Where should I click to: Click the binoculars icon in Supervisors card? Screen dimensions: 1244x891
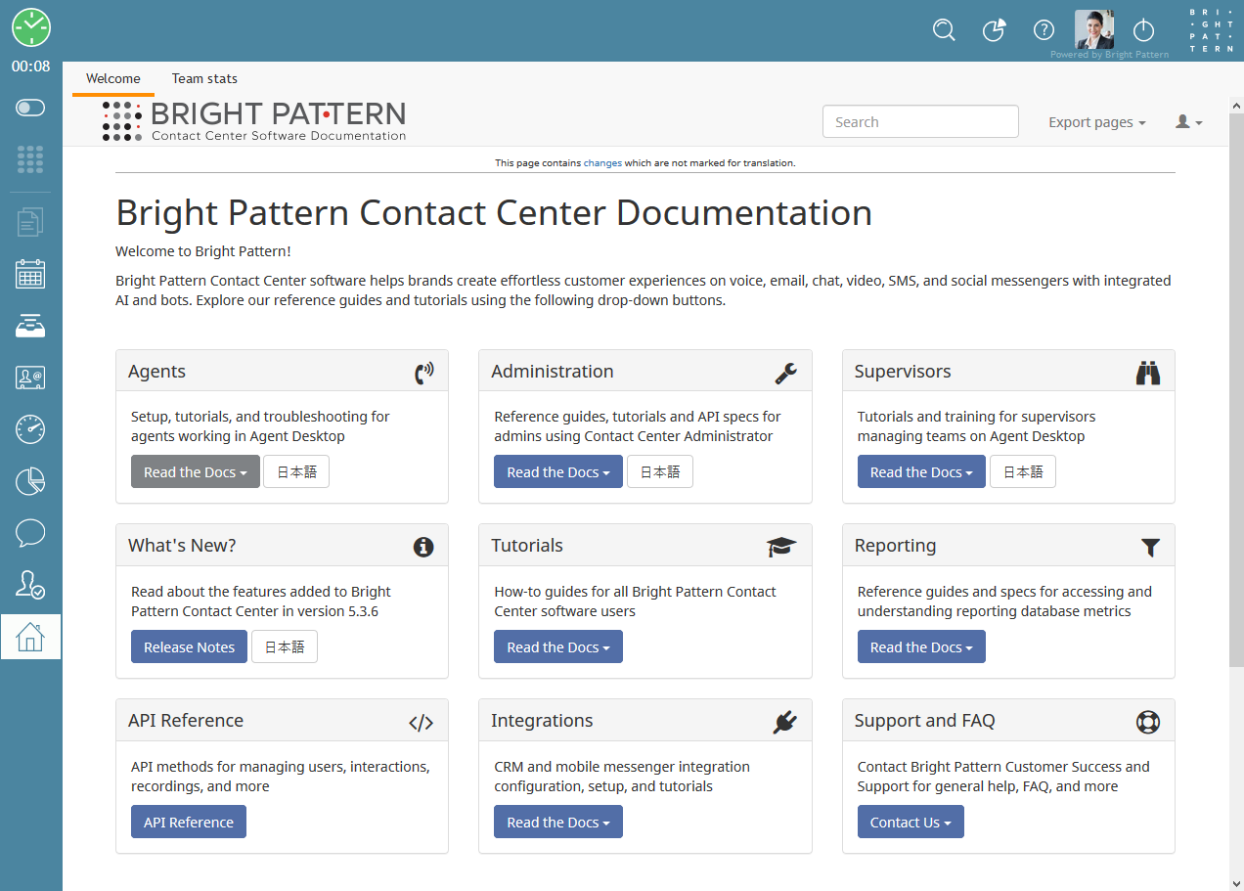(x=1148, y=373)
